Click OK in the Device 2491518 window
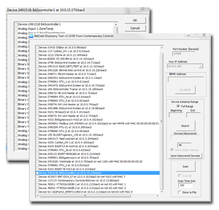Viewport: 219px width, 210px height. coord(135,20)
